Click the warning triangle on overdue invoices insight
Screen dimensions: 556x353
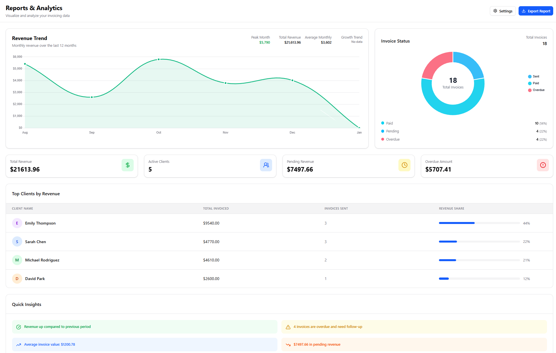pyautogui.click(x=288, y=327)
